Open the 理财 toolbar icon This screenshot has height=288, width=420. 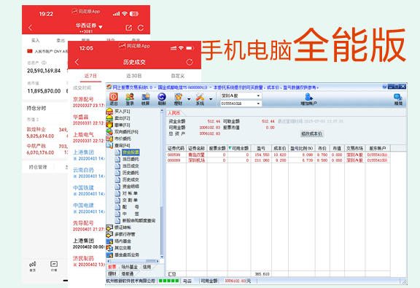(x=178, y=99)
